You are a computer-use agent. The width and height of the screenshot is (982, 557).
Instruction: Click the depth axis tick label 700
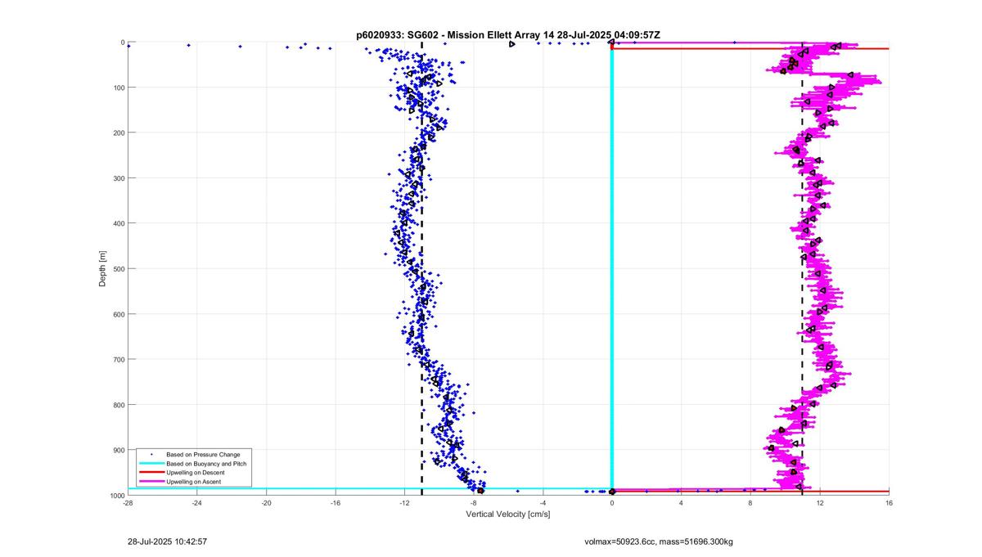pos(119,359)
